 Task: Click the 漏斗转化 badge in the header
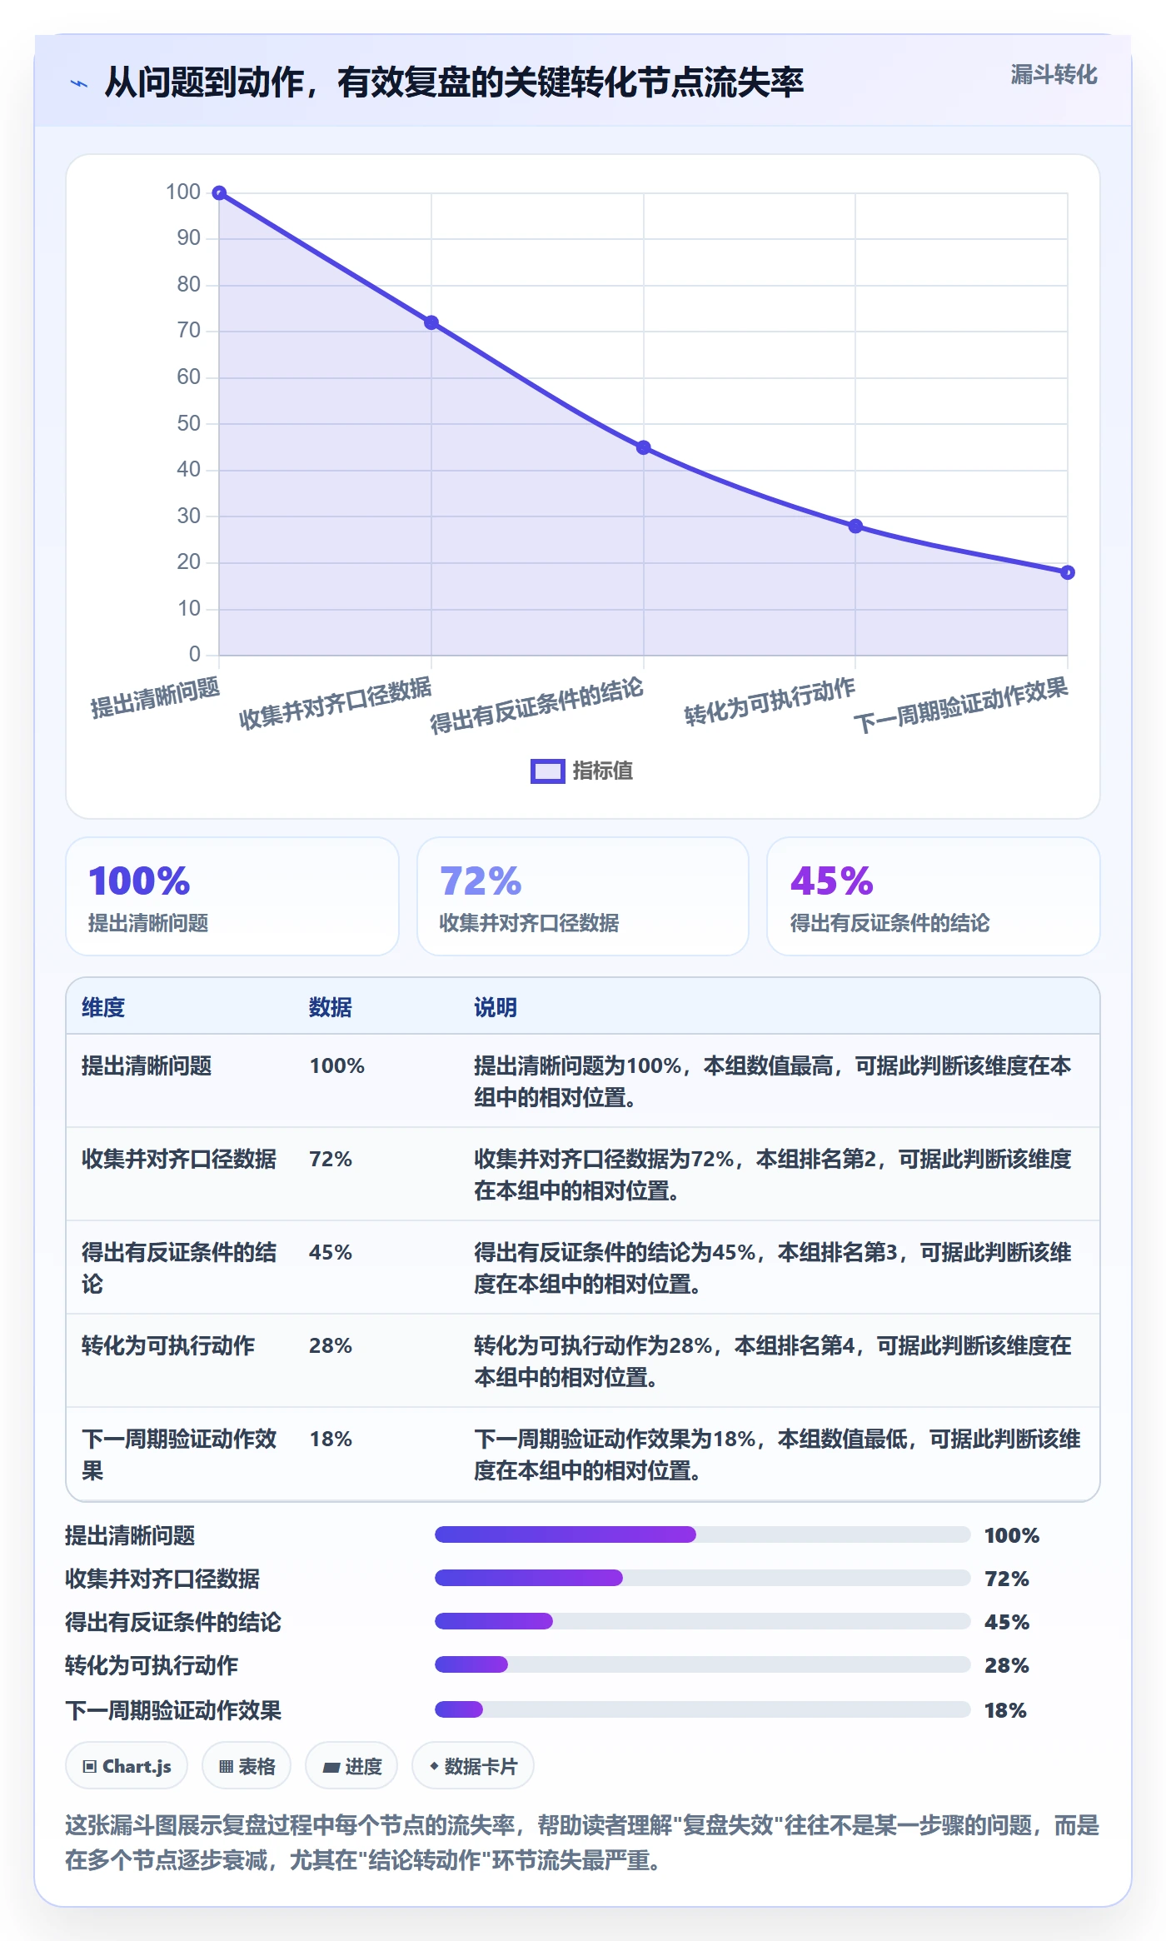pos(1054,75)
